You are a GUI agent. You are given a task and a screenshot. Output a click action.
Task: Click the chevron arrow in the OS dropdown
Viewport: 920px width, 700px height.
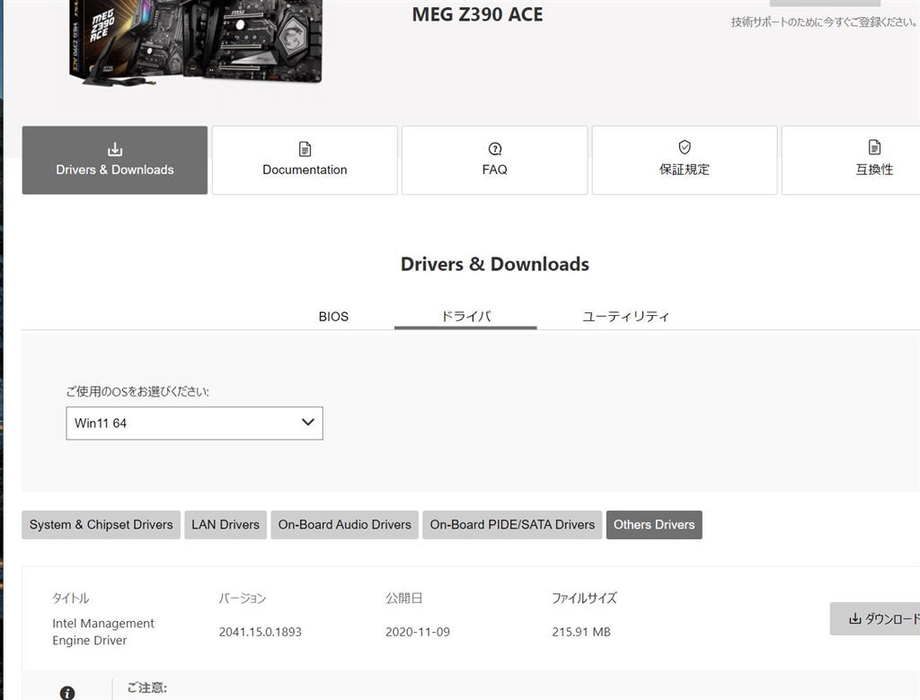308,422
